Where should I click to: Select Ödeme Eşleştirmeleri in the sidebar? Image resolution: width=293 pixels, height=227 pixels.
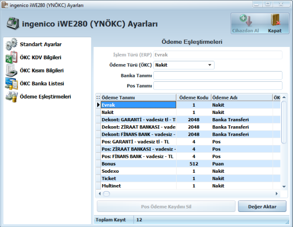pos(45,97)
